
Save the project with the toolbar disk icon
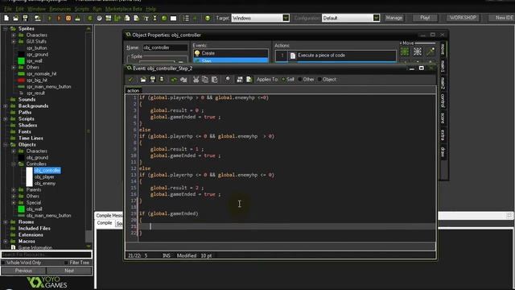coord(25,18)
